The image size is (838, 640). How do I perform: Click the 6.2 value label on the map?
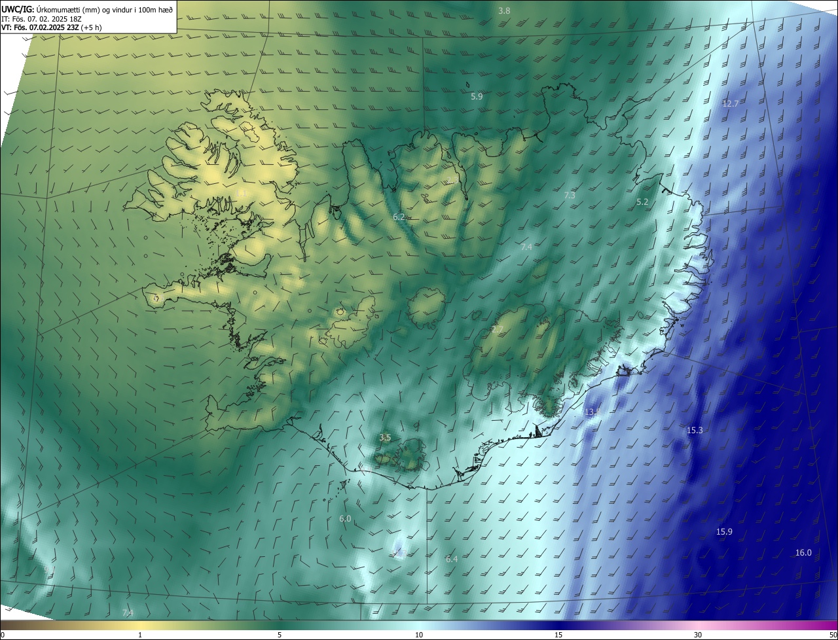click(x=399, y=217)
